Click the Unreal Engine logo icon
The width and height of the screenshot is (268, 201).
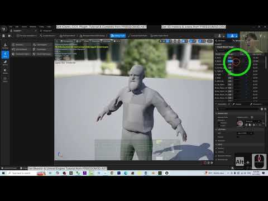[x=4, y=29]
